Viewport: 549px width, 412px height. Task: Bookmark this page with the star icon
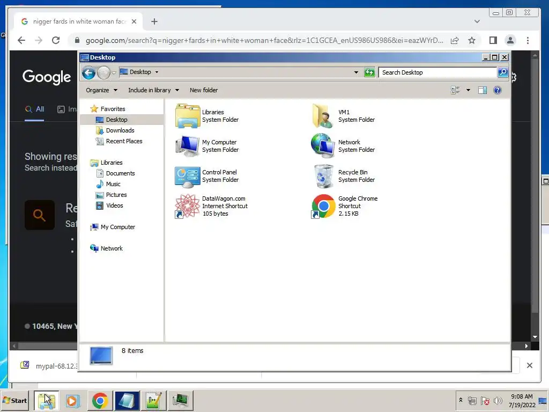[472, 40]
